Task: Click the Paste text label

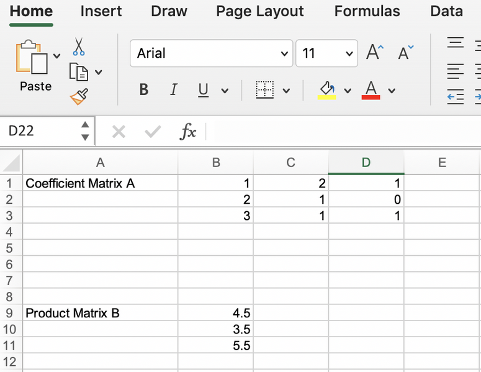Action: [x=35, y=86]
